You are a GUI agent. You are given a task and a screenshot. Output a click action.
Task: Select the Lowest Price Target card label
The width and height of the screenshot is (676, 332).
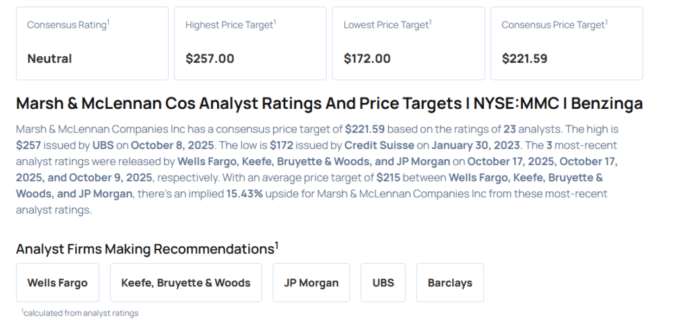(386, 24)
